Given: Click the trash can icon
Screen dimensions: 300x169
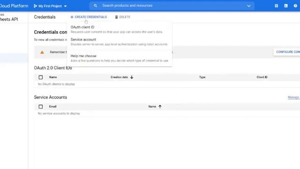Looking at the screenshot, I should pyautogui.click(x=116, y=17).
